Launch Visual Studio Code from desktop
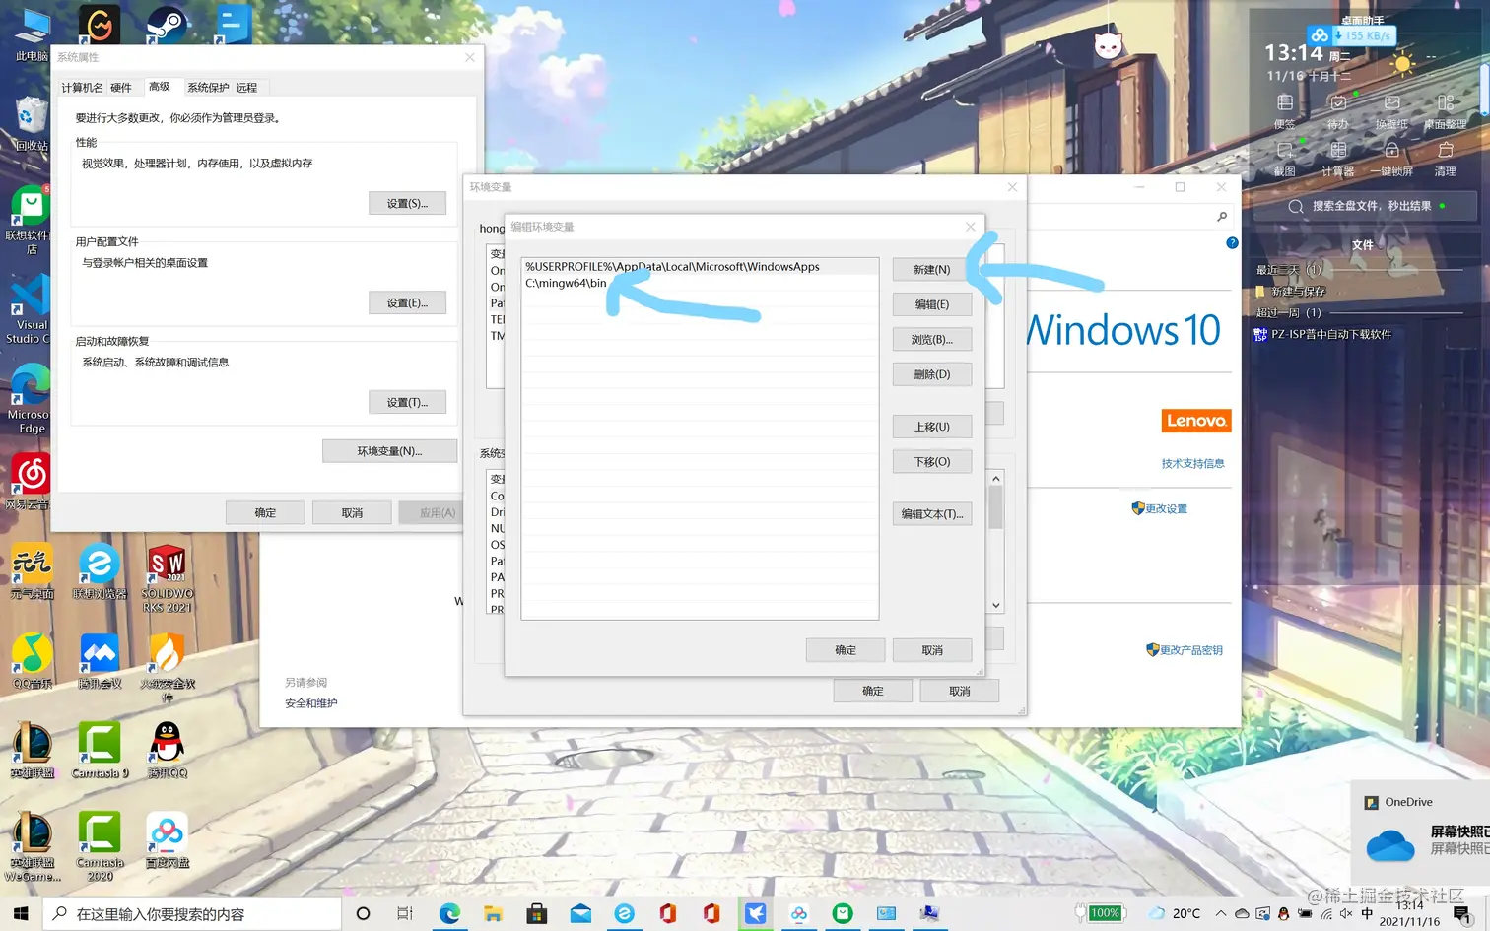Screen dimensions: 1490x931 [x=30, y=309]
